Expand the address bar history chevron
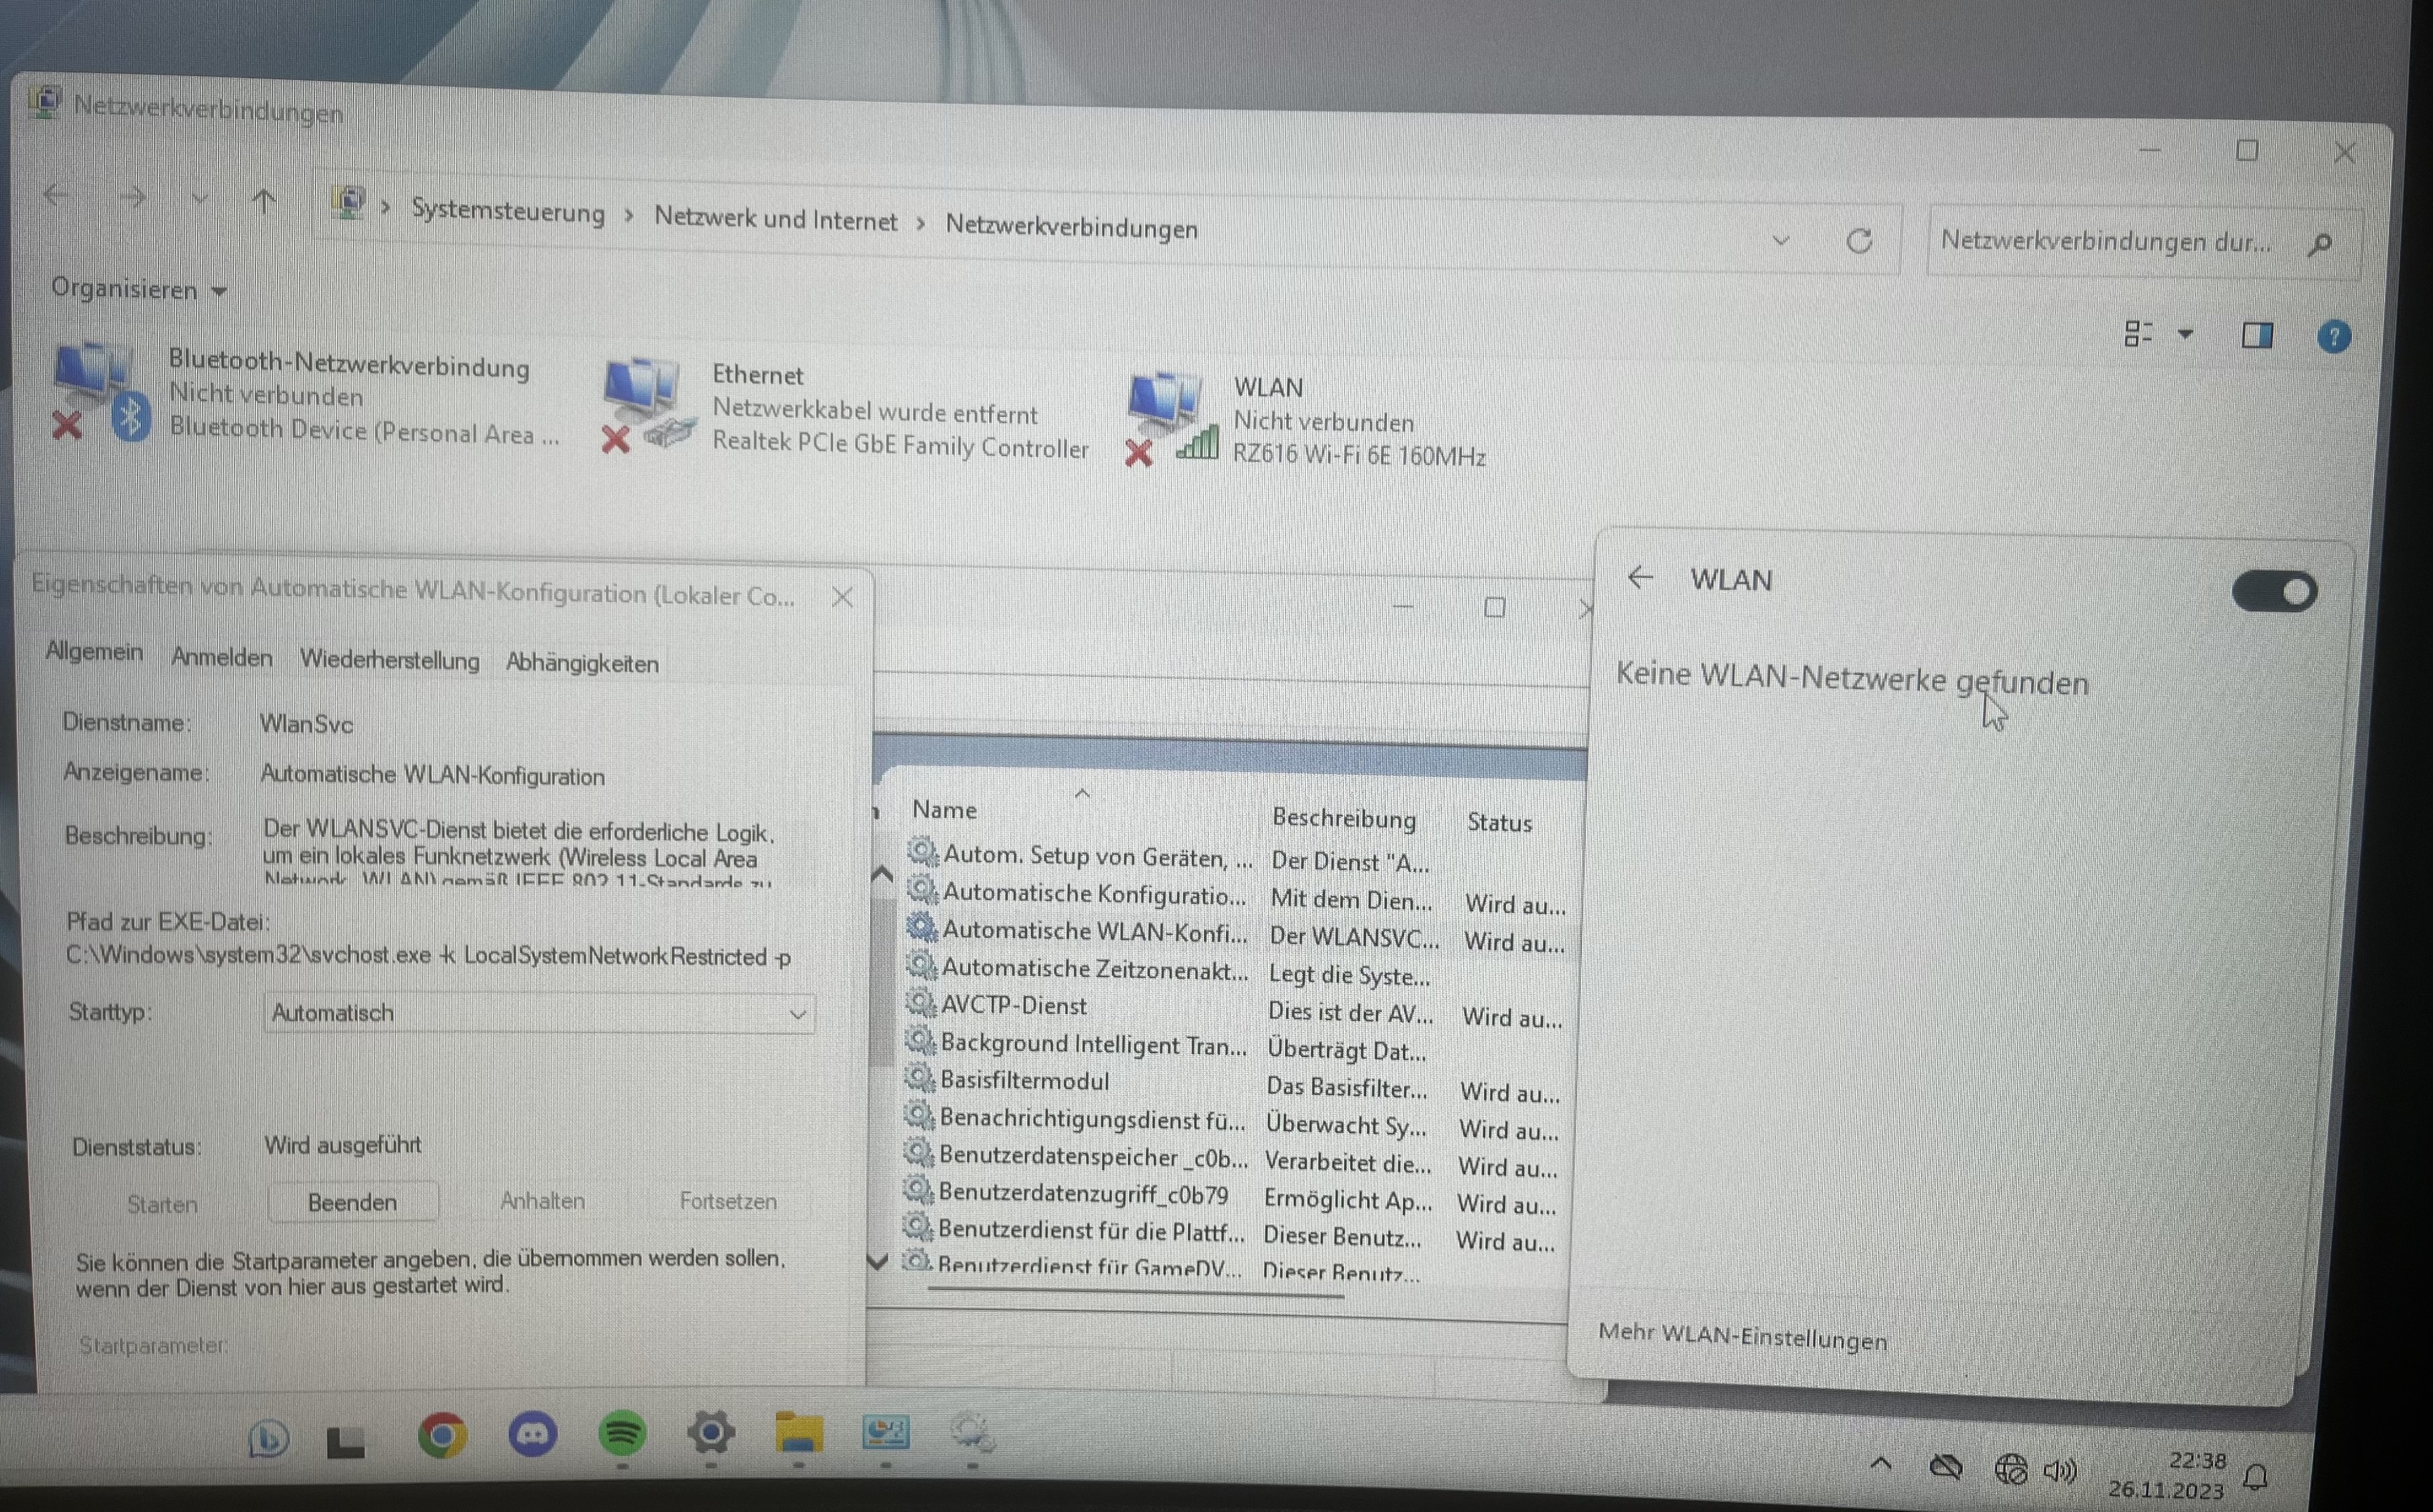Viewport: 2433px width, 1512px height. (1780, 240)
